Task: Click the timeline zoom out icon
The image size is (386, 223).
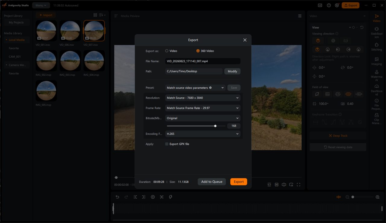Action: coord(347,197)
